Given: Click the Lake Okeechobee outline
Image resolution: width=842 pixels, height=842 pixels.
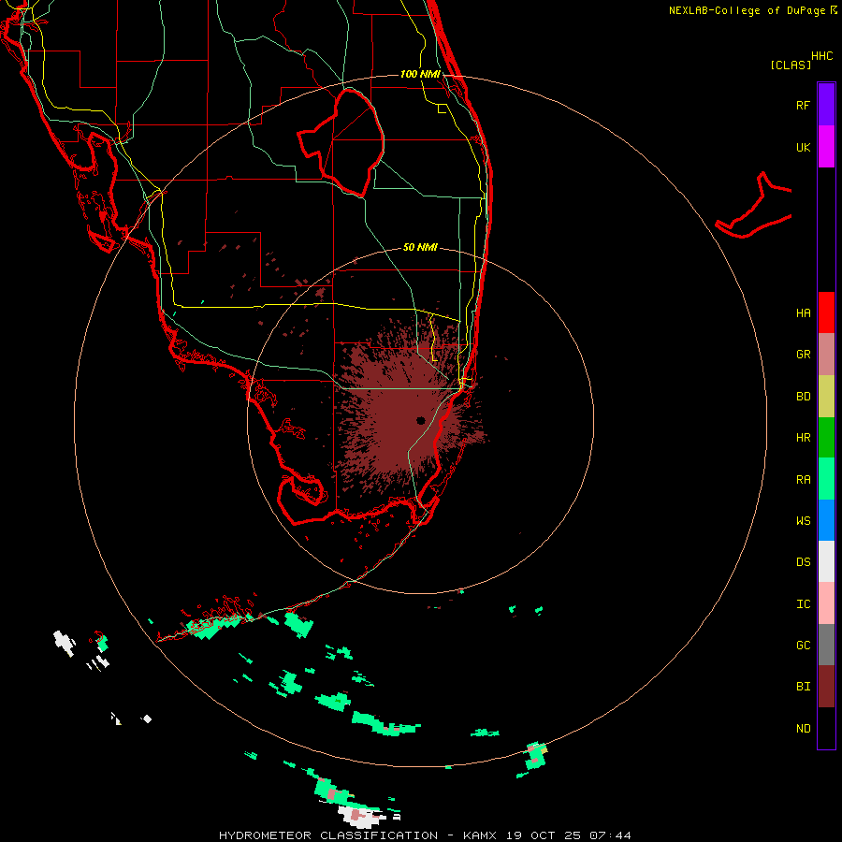Looking at the screenshot, I should point(341,142).
